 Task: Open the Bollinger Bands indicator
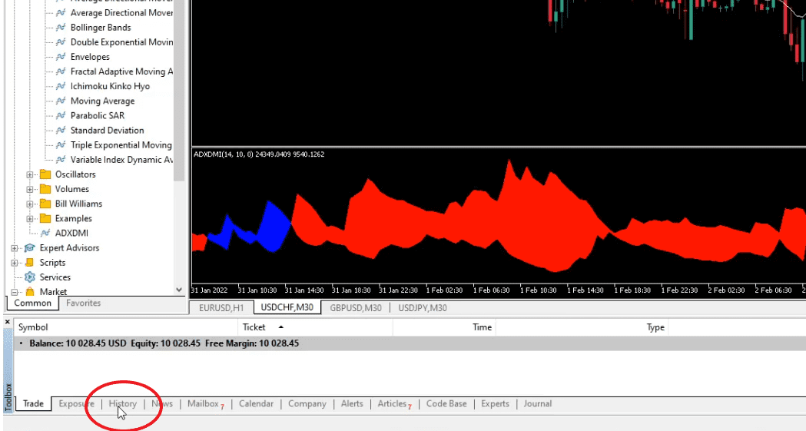(100, 28)
